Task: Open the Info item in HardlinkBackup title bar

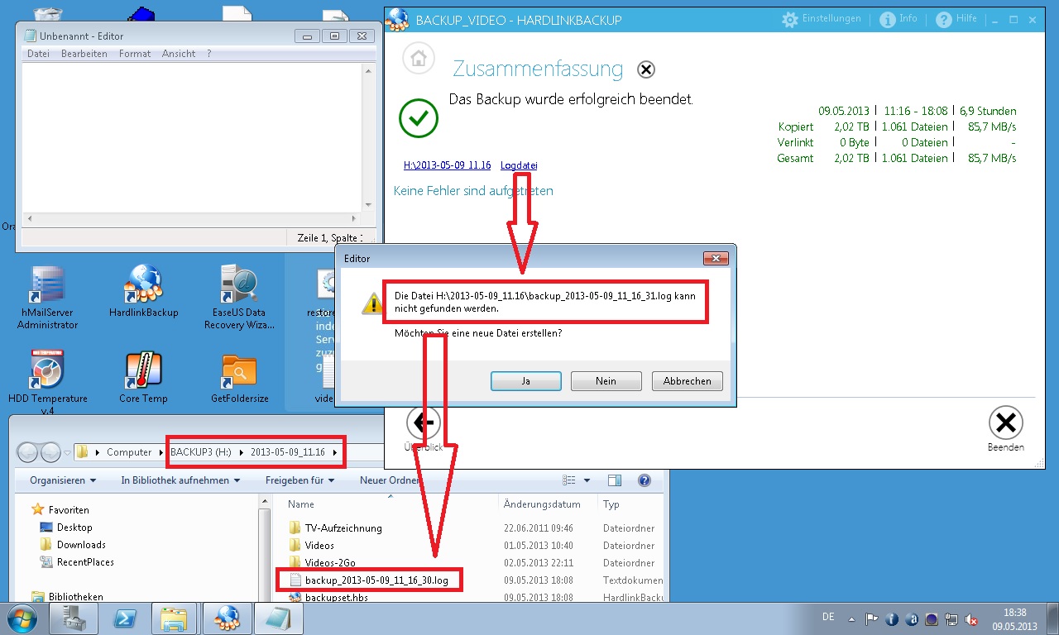Action: pyautogui.click(x=898, y=19)
